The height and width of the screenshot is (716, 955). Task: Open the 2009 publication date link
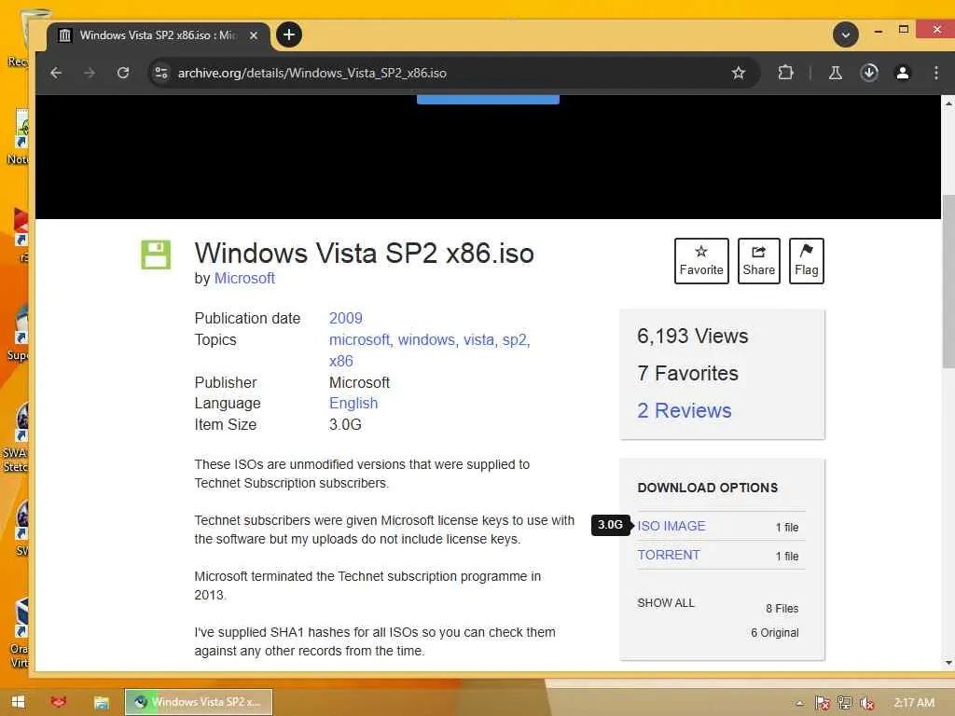click(x=345, y=319)
